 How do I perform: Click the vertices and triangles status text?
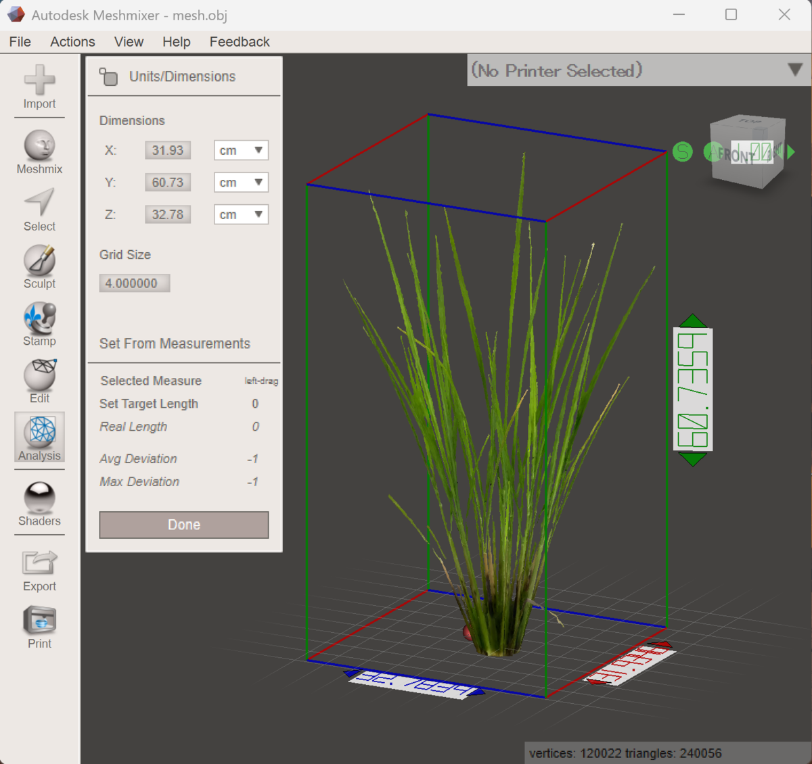[x=625, y=753]
